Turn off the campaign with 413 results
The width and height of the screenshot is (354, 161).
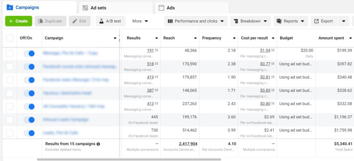29,107
